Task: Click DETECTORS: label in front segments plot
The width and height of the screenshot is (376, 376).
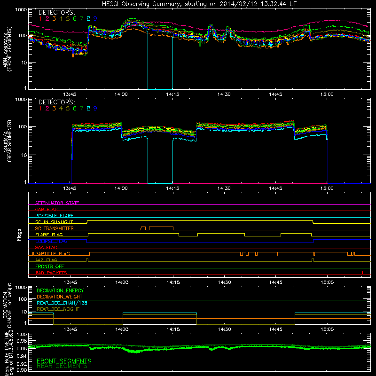Action: pos(57,12)
